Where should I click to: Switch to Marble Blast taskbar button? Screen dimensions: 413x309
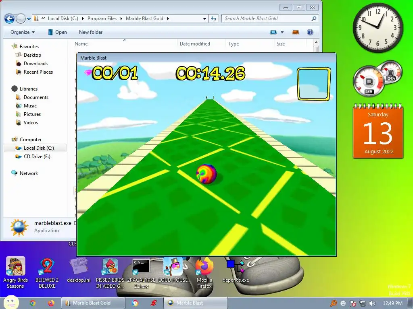(196, 303)
